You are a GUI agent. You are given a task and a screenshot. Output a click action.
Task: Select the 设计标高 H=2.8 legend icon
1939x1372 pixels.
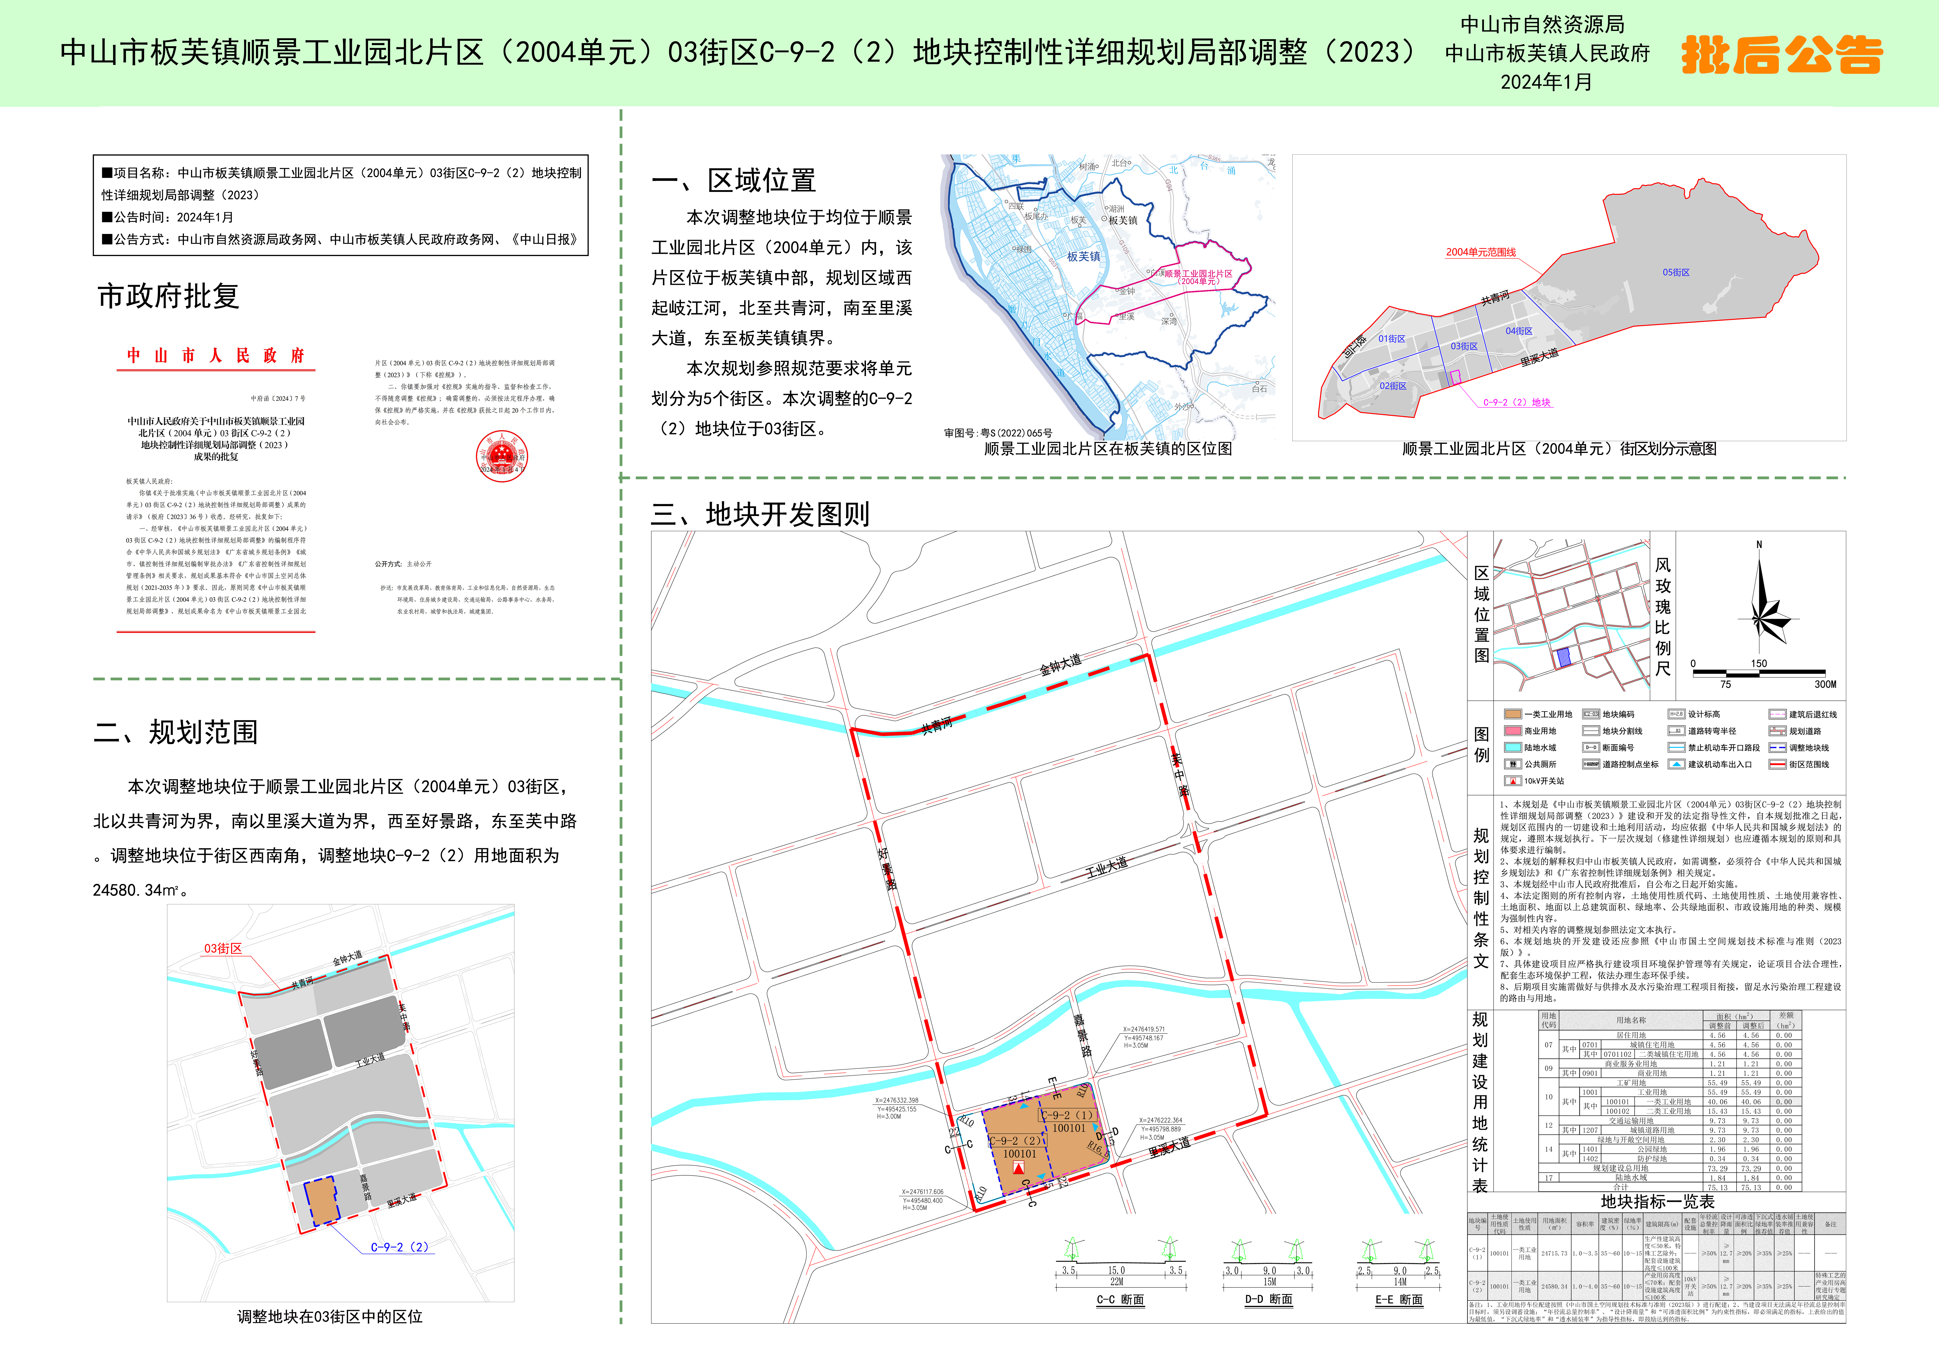click(x=1676, y=714)
